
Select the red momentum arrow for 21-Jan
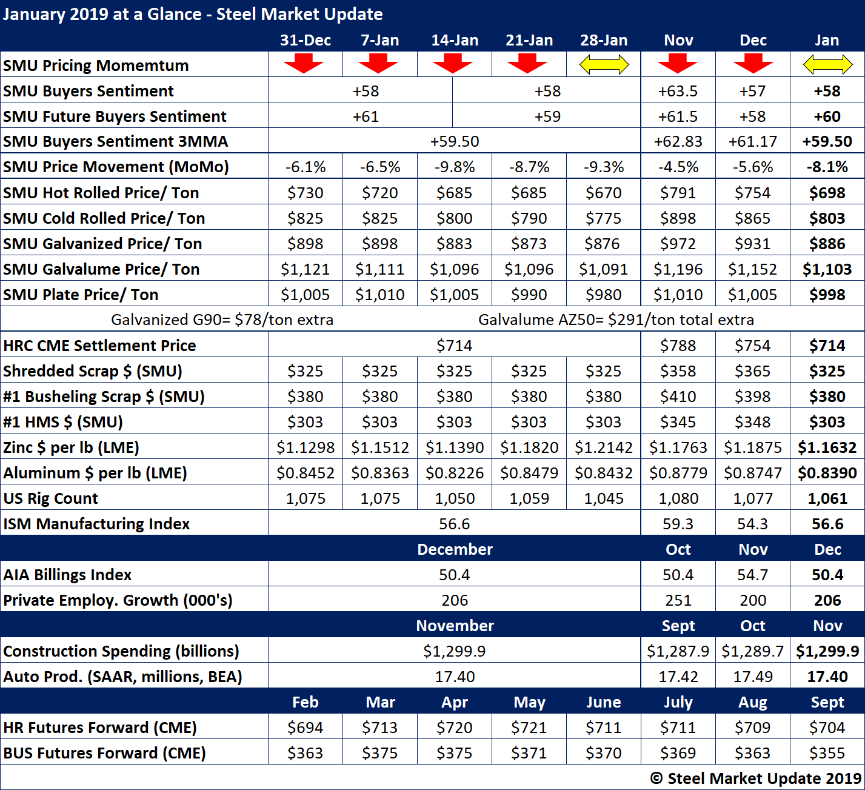pos(527,63)
